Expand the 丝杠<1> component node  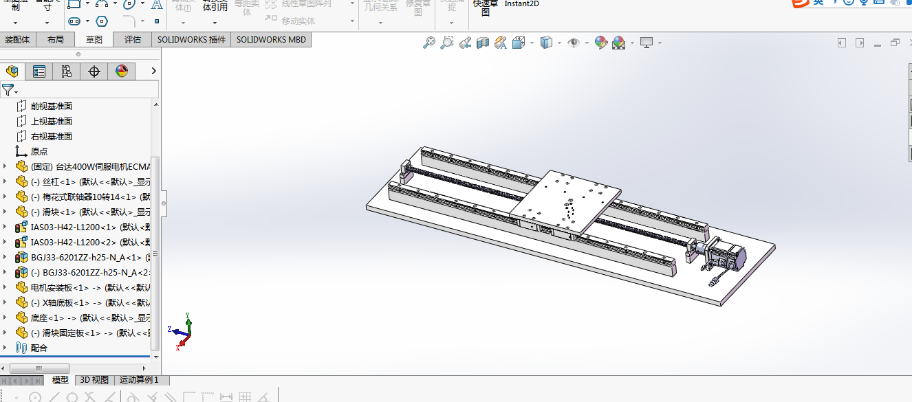[x=6, y=181]
